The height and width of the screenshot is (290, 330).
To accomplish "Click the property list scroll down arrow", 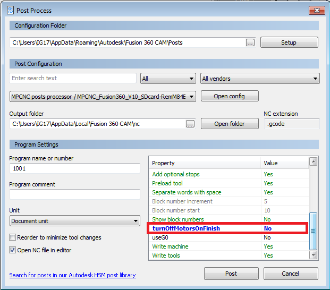I will pos(313,255).
